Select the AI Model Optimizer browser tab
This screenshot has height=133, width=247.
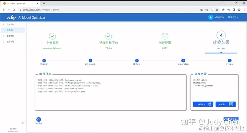(x=21, y=3)
